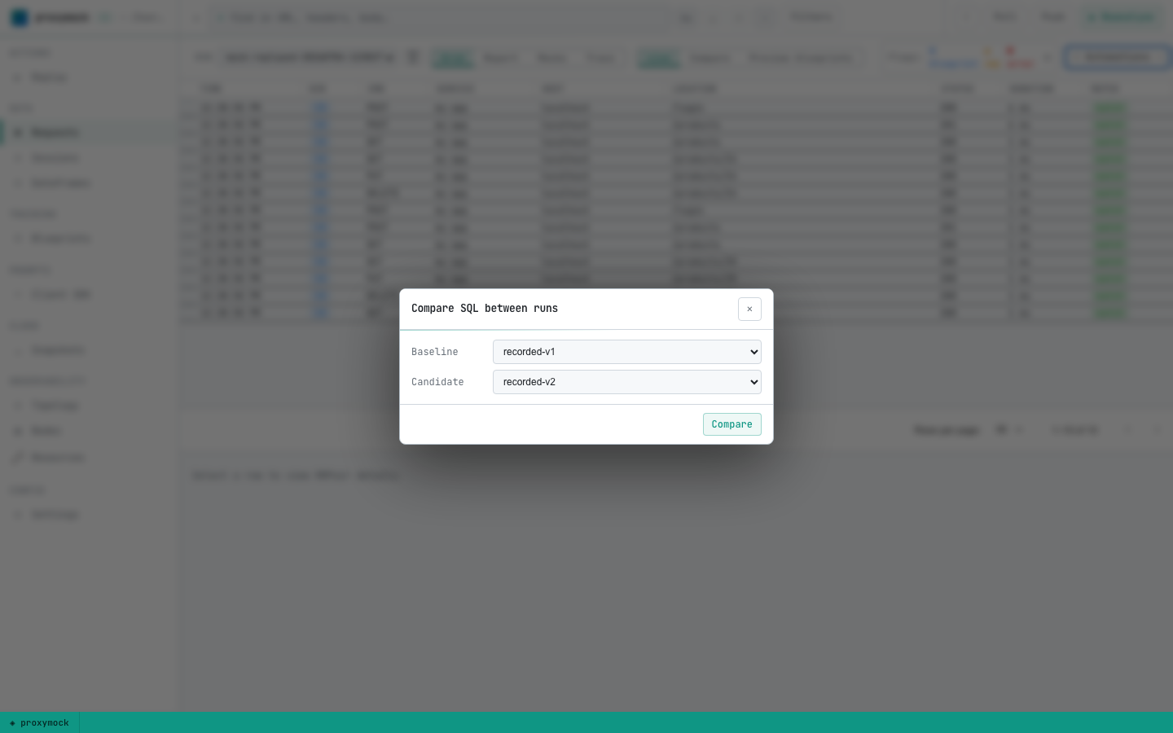This screenshot has width=1173, height=733.
Task: Click the 'Compare SQL between runs' title
Action: coord(485,309)
